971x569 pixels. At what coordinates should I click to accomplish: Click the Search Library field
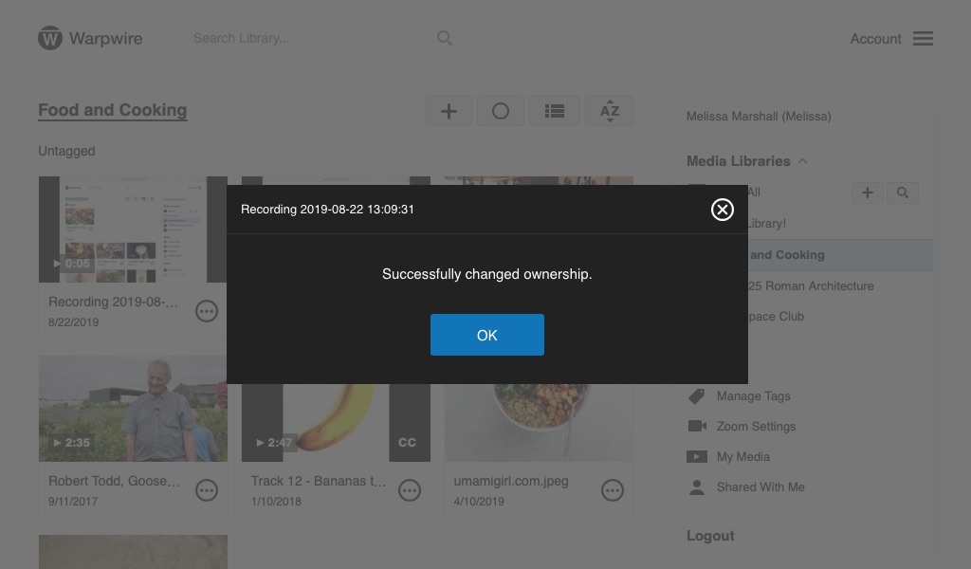[x=322, y=38]
